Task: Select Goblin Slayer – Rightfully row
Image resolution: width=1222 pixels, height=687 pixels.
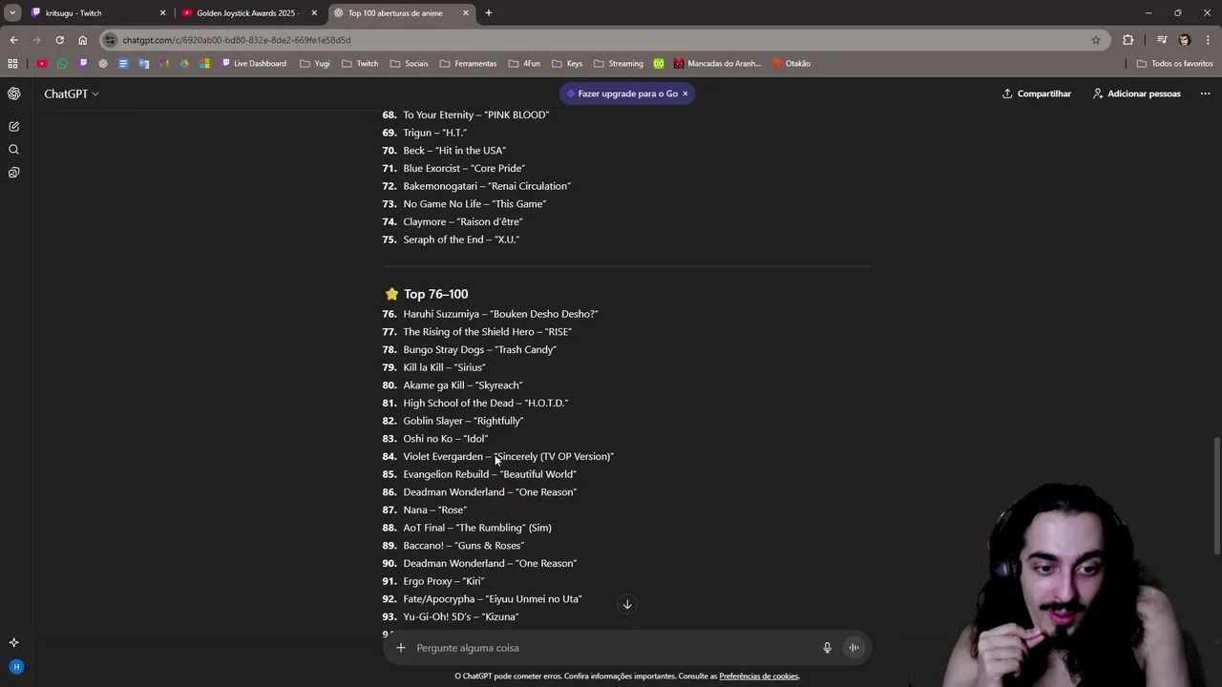Action: pyautogui.click(x=453, y=421)
